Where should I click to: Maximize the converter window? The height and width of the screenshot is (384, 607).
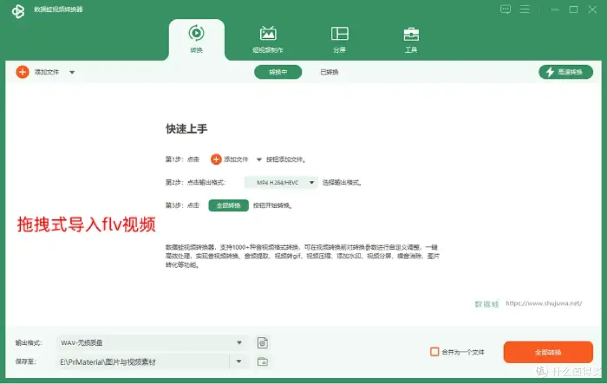click(574, 10)
